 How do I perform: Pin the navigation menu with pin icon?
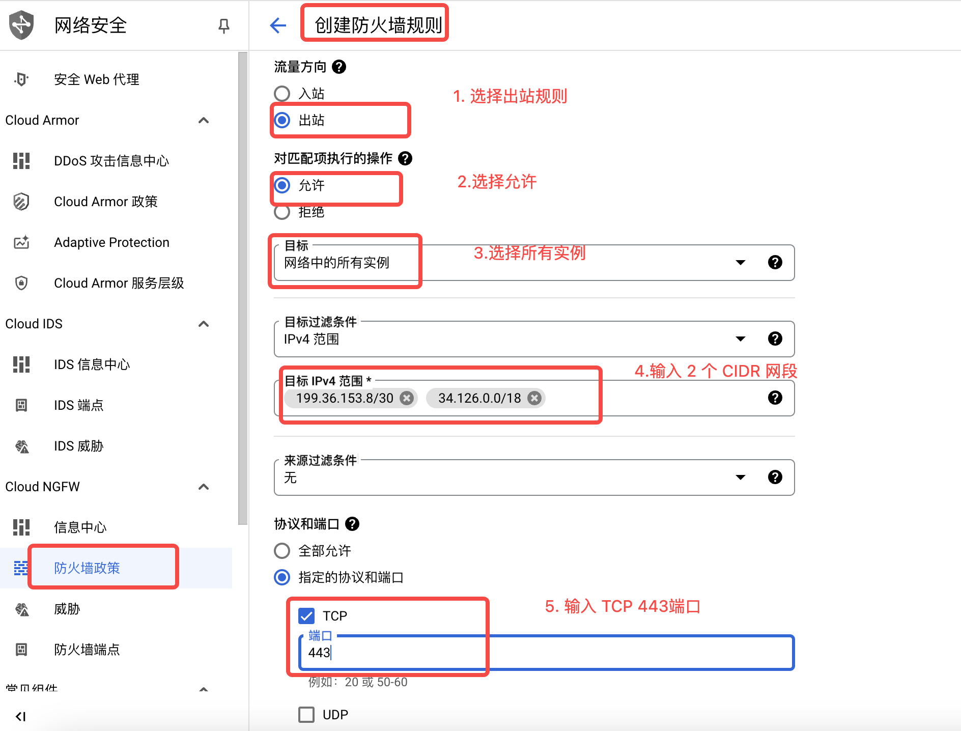pos(223,25)
